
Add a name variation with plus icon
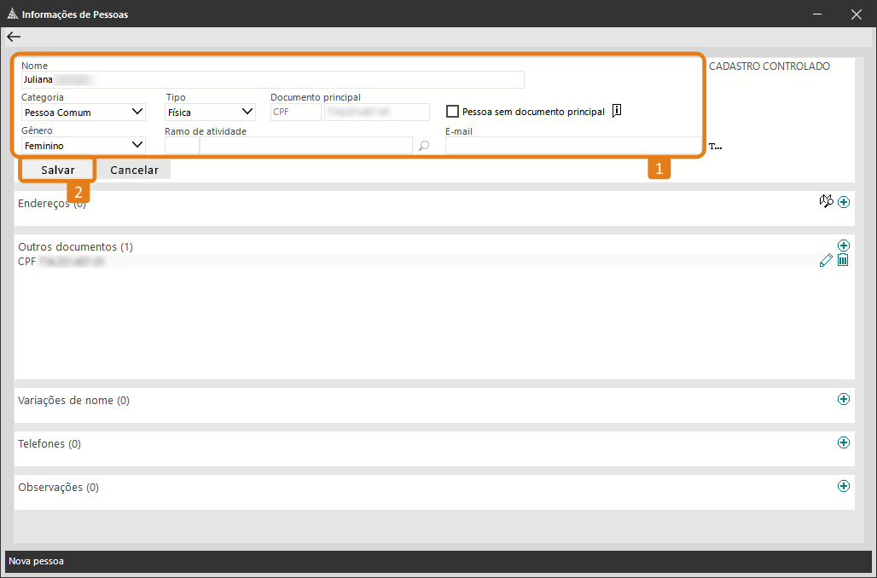tap(844, 399)
